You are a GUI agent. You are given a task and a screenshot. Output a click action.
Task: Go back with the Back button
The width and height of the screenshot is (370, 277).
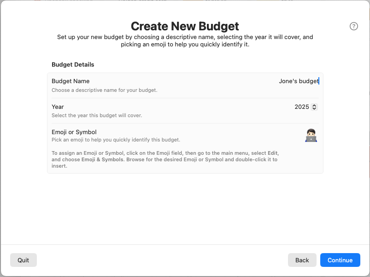tap(302, 260)
